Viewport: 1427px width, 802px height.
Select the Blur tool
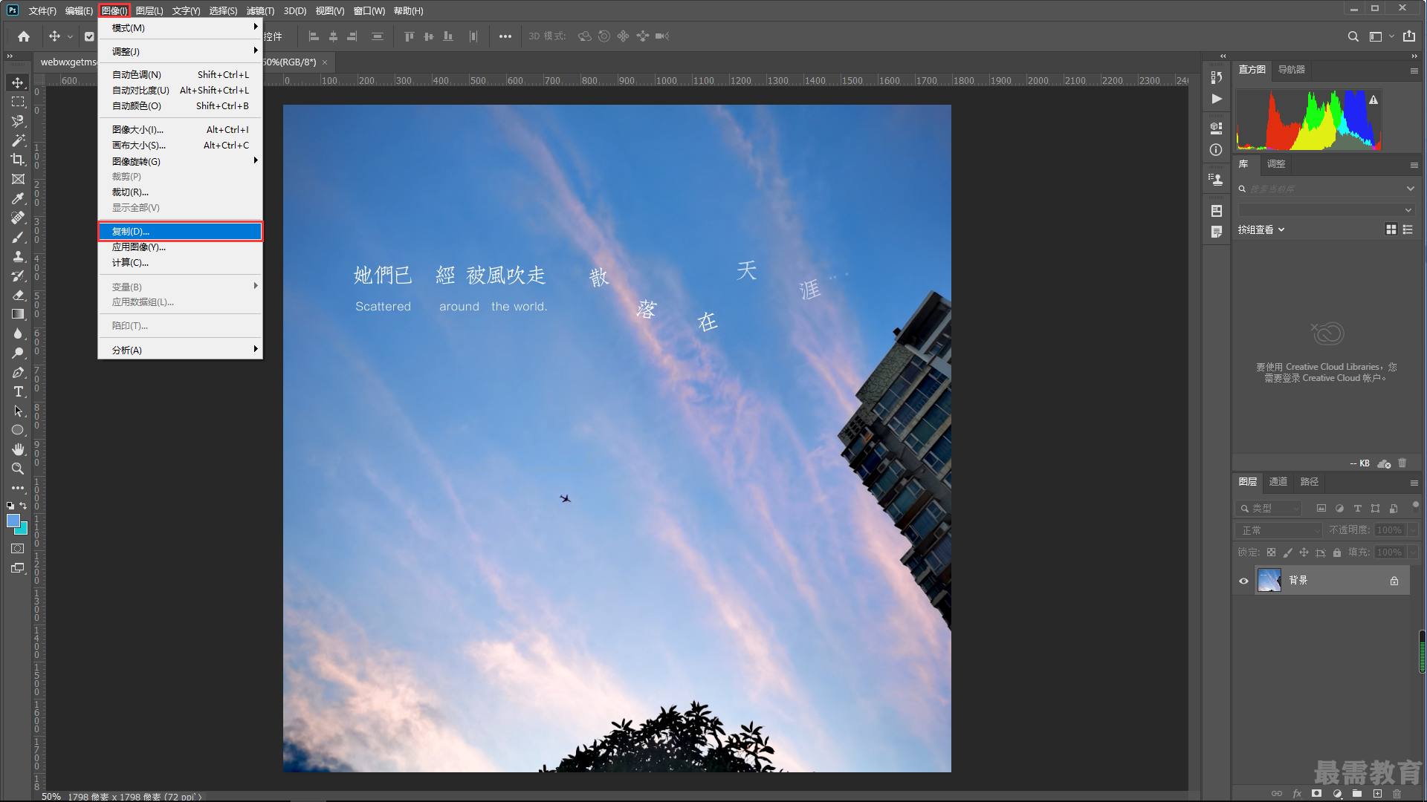18,333
